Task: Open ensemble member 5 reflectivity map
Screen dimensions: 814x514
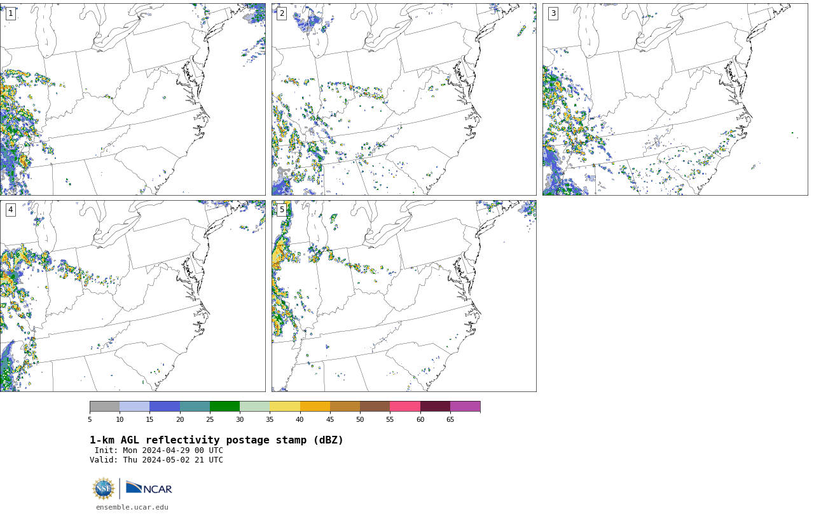Action: coord(404,296)
